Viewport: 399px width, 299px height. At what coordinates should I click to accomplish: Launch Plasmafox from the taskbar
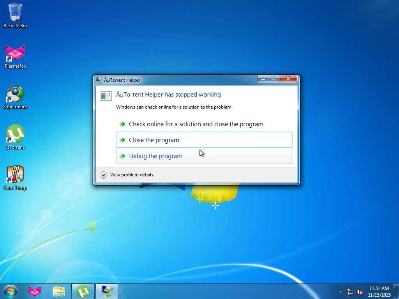pos(35,291)
